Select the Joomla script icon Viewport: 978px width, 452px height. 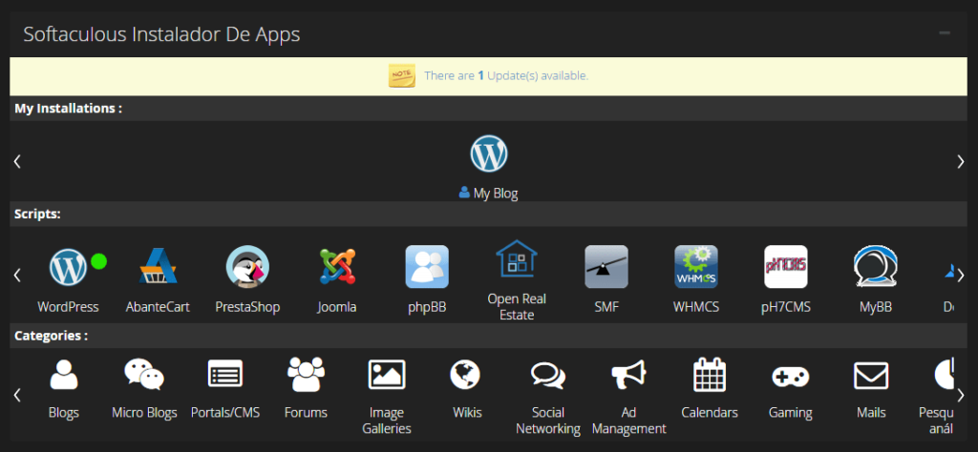[337, 266]
